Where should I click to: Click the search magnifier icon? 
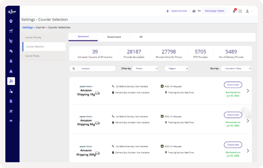(x=74, y=68)
